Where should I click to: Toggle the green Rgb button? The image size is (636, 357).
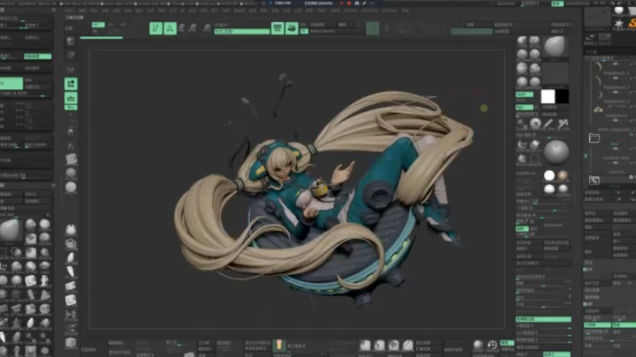(525, 108)
